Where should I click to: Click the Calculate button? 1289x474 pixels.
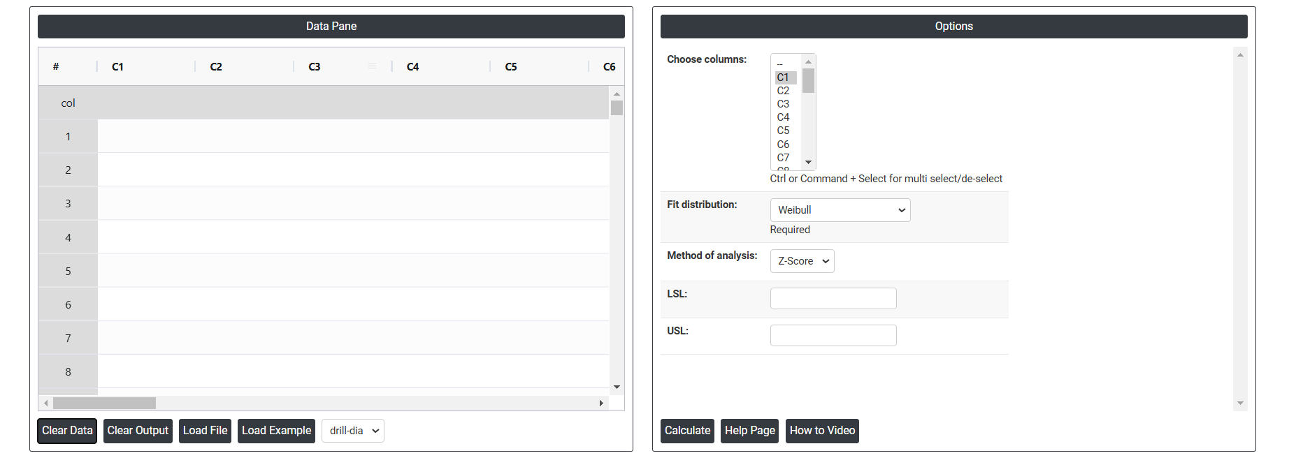pyautogui.click(x=687, y=431)
